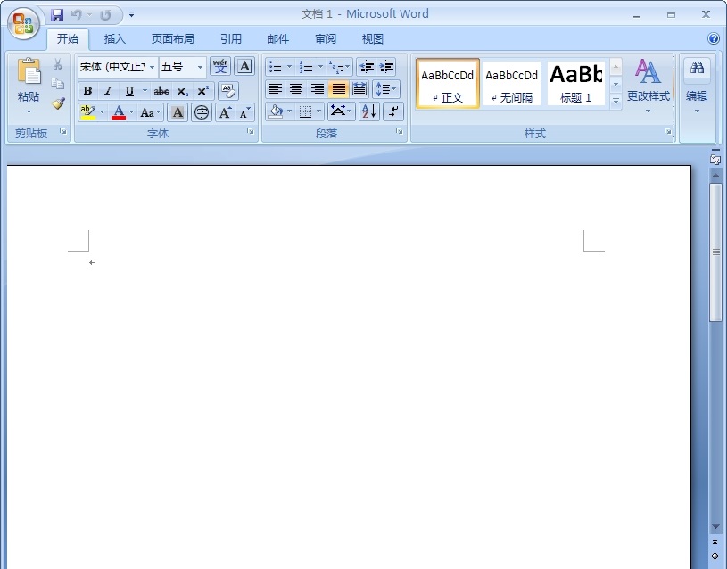
Task: Switch to the 视图 tab
Action: pyautogui.click(x=373, y=39)
